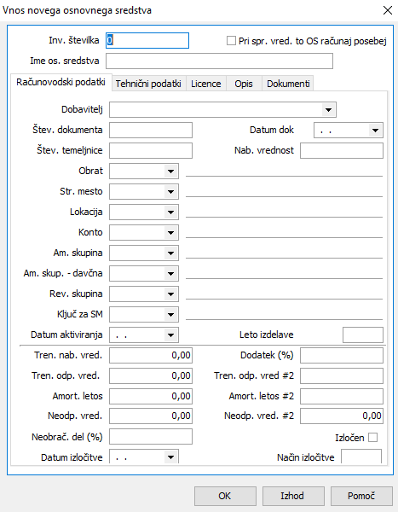
Task: Open the Licence tab
Action: 206,84
